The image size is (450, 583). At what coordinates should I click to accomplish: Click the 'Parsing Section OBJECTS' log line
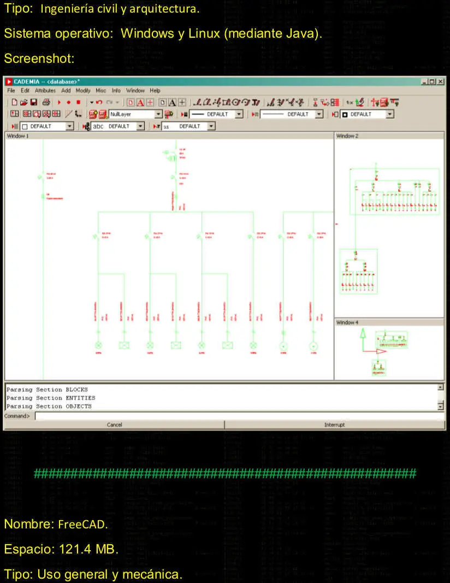coord(49,407)
